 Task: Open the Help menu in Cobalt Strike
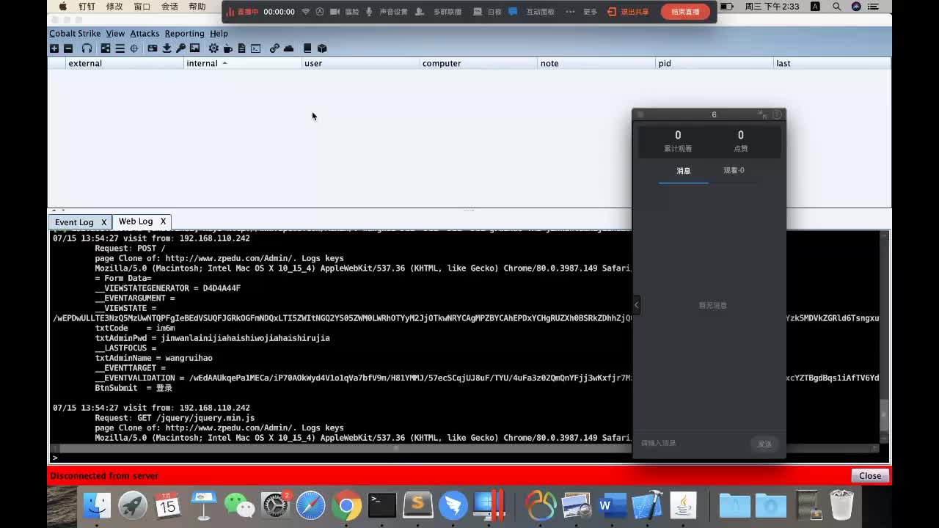pyautogui.click(x=219, y=33)
